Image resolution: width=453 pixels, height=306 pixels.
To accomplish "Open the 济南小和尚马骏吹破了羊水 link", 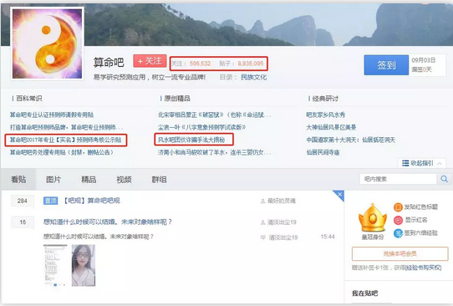I will (x=214, y=152).
